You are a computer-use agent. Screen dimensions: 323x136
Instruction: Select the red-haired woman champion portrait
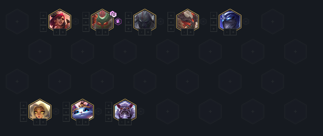pos(60,20)
